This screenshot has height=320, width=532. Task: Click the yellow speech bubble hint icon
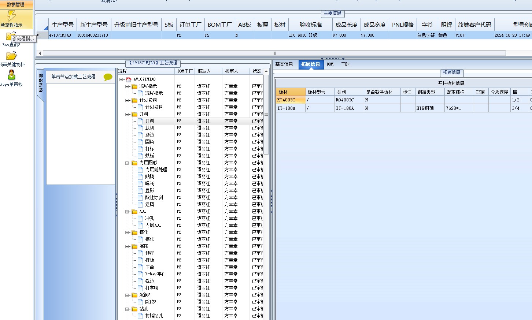[x=108, y=77]
